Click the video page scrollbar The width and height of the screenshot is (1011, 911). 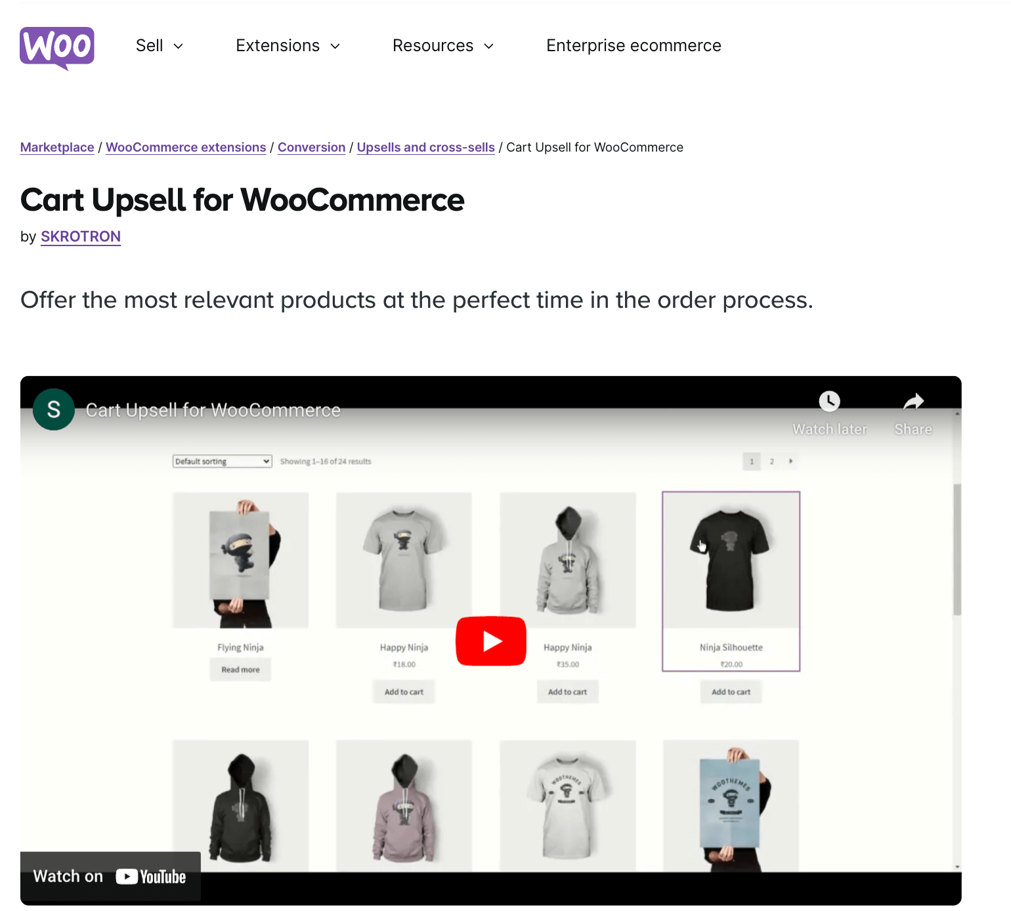click(957, 550)
